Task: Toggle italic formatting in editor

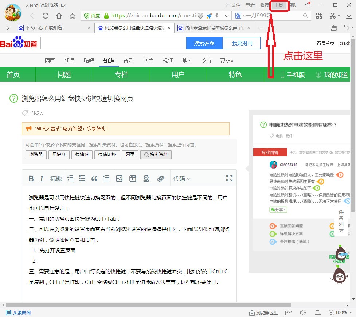Action: tap(42, 178)
